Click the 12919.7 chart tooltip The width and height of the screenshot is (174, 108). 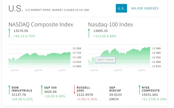(105, 60)
